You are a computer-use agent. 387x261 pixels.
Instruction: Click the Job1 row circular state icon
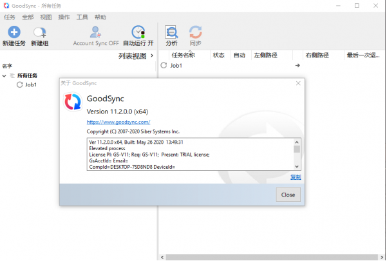tap(164, 65)
